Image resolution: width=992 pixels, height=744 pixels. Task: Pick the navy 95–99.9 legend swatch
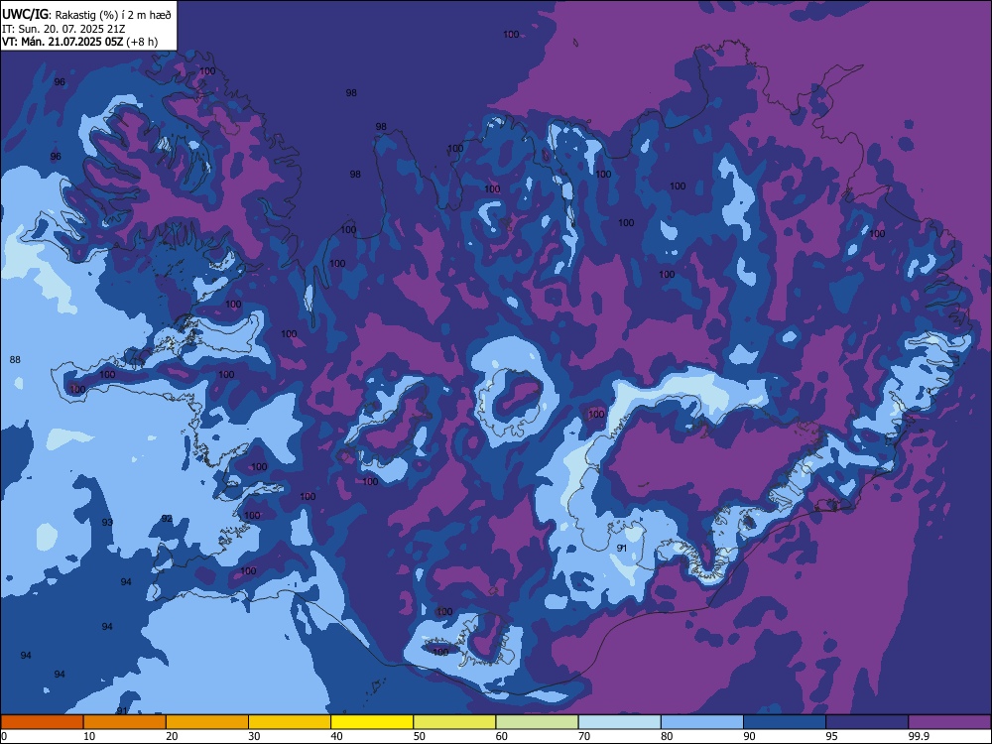[x=867, y=722]
